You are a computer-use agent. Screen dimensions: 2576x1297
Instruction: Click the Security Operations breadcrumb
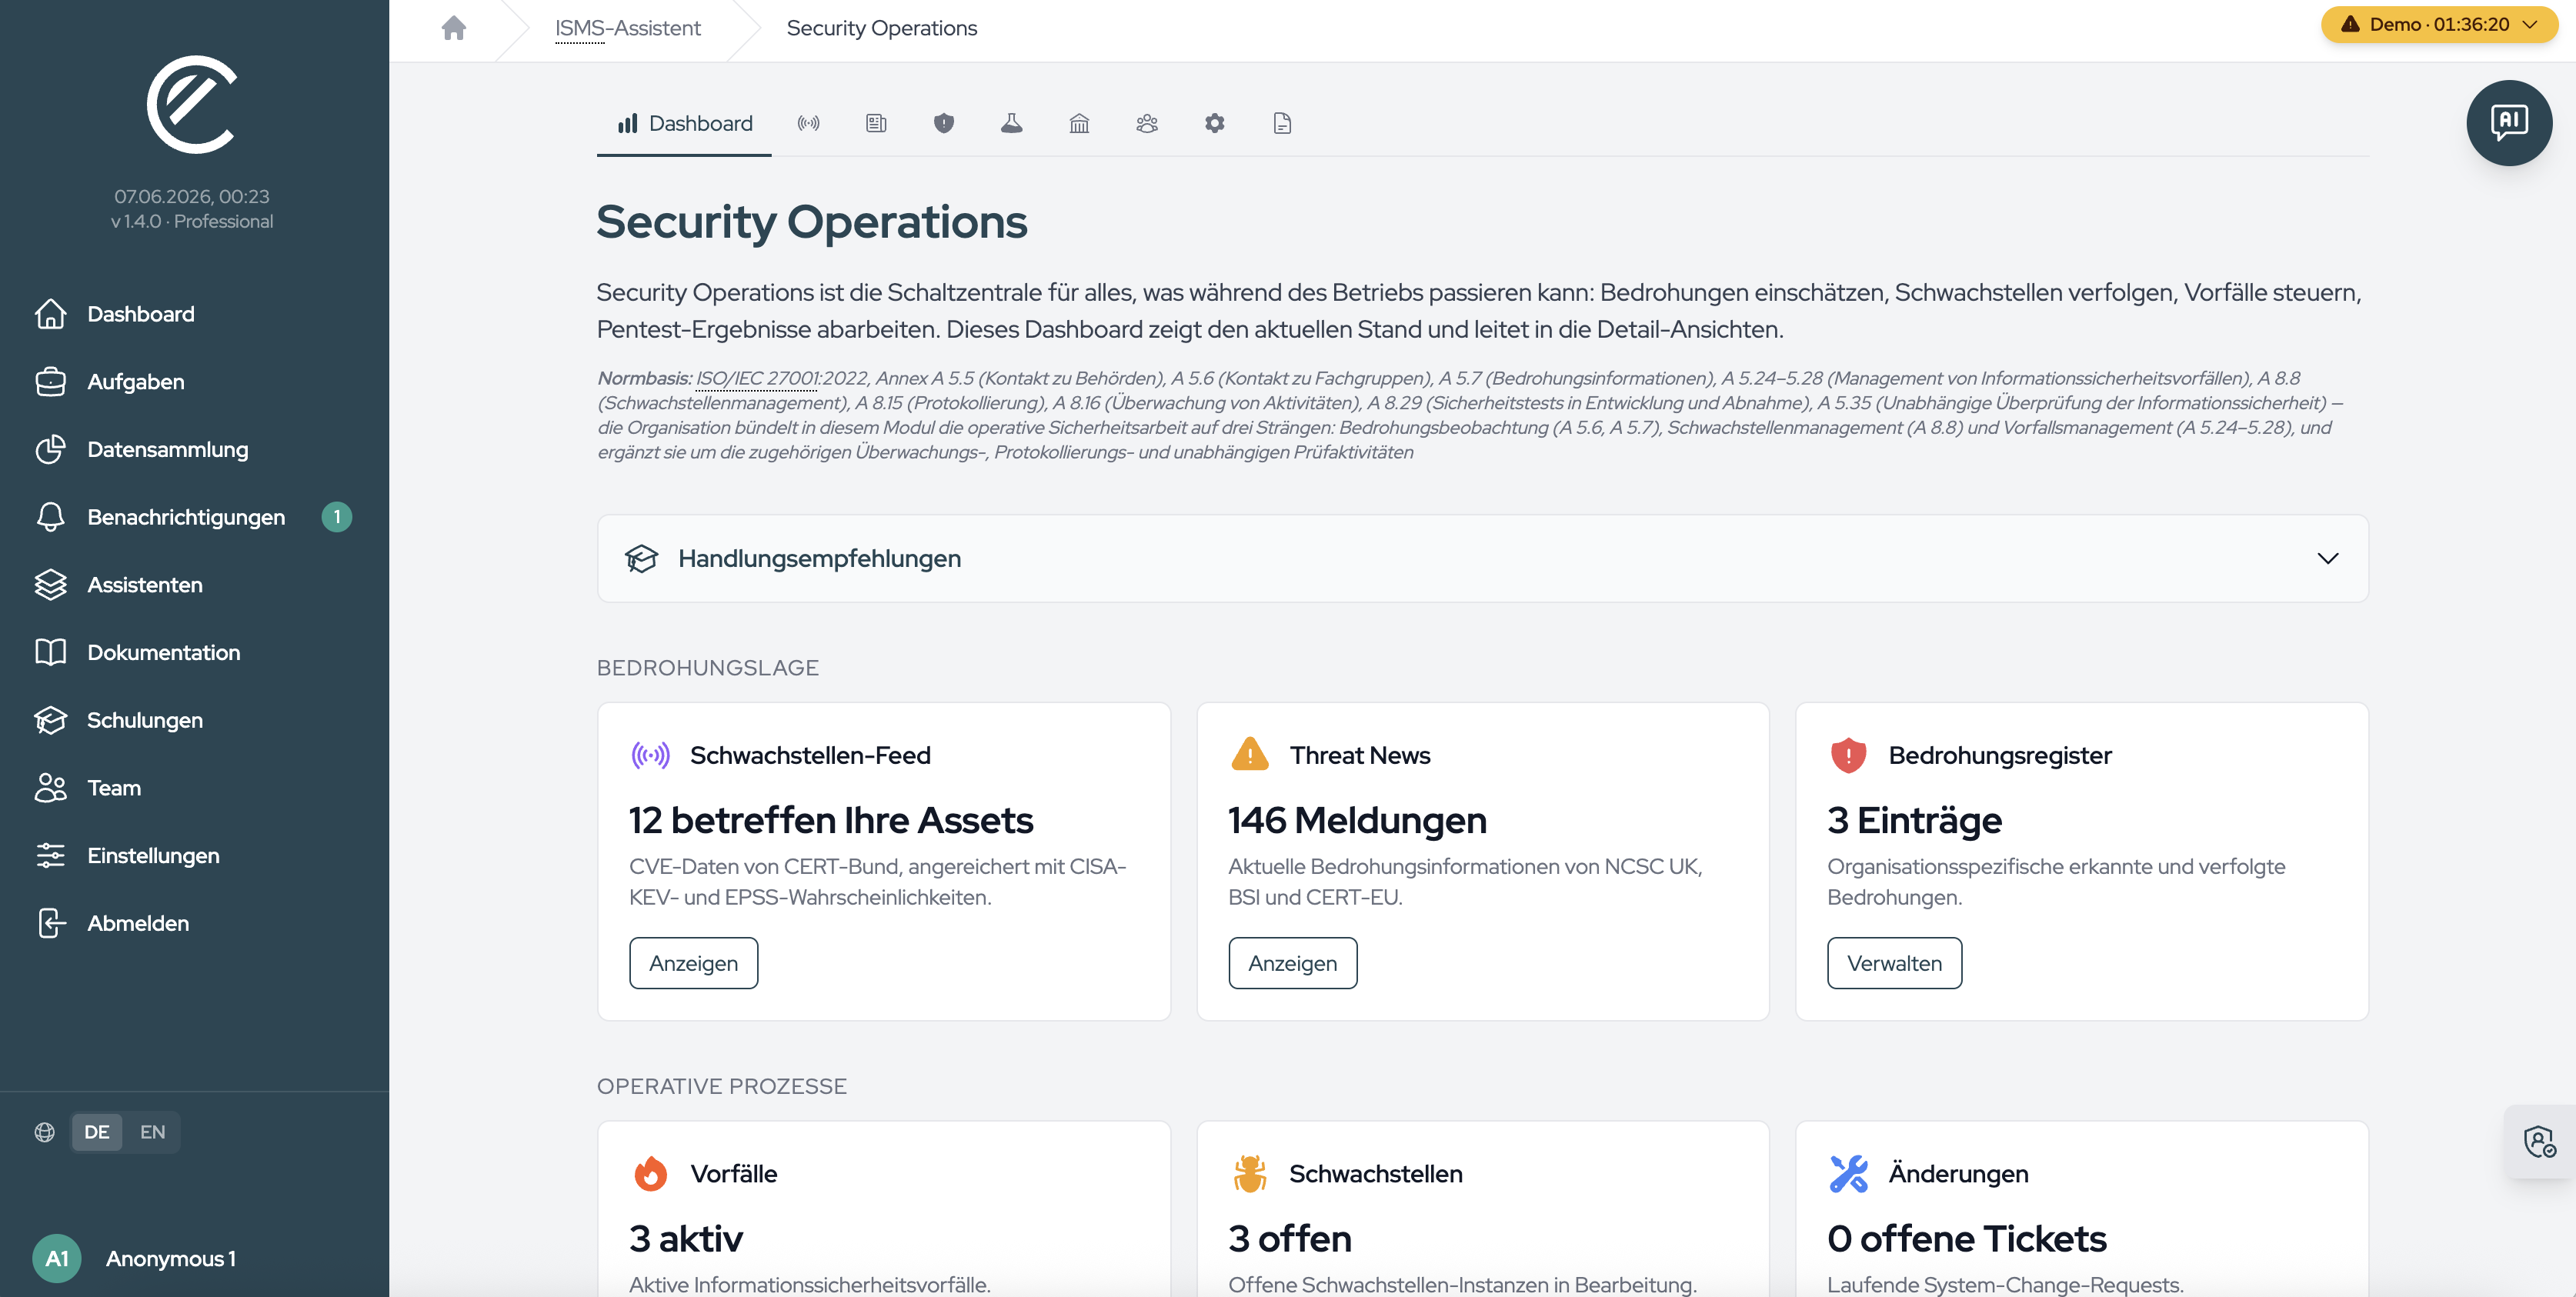[x=882, y=28]
